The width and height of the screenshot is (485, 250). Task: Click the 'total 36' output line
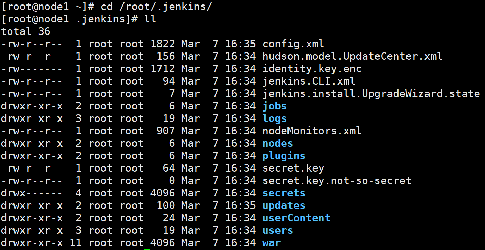(x=26, y=31)
